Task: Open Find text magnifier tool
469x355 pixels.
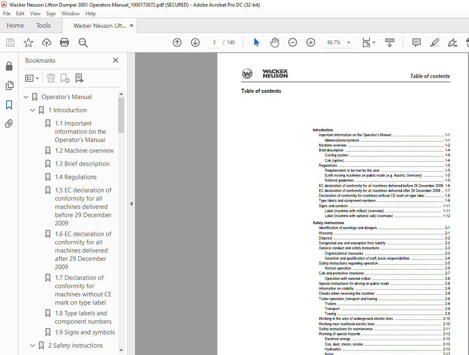Action: [83, 43]
